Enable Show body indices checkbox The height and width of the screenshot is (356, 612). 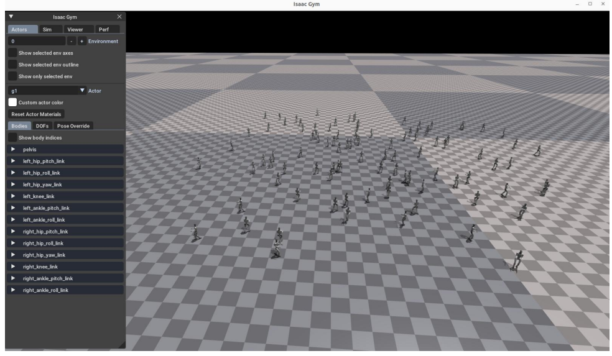pyautogui.click(x=12, y=137)
